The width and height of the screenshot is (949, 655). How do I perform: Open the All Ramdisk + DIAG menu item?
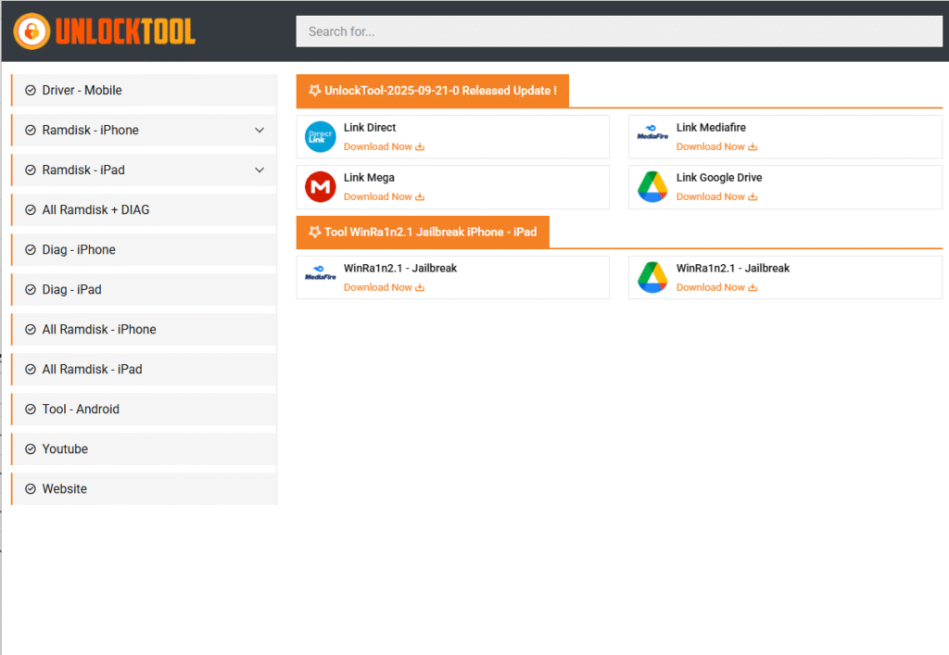[95, 210]
